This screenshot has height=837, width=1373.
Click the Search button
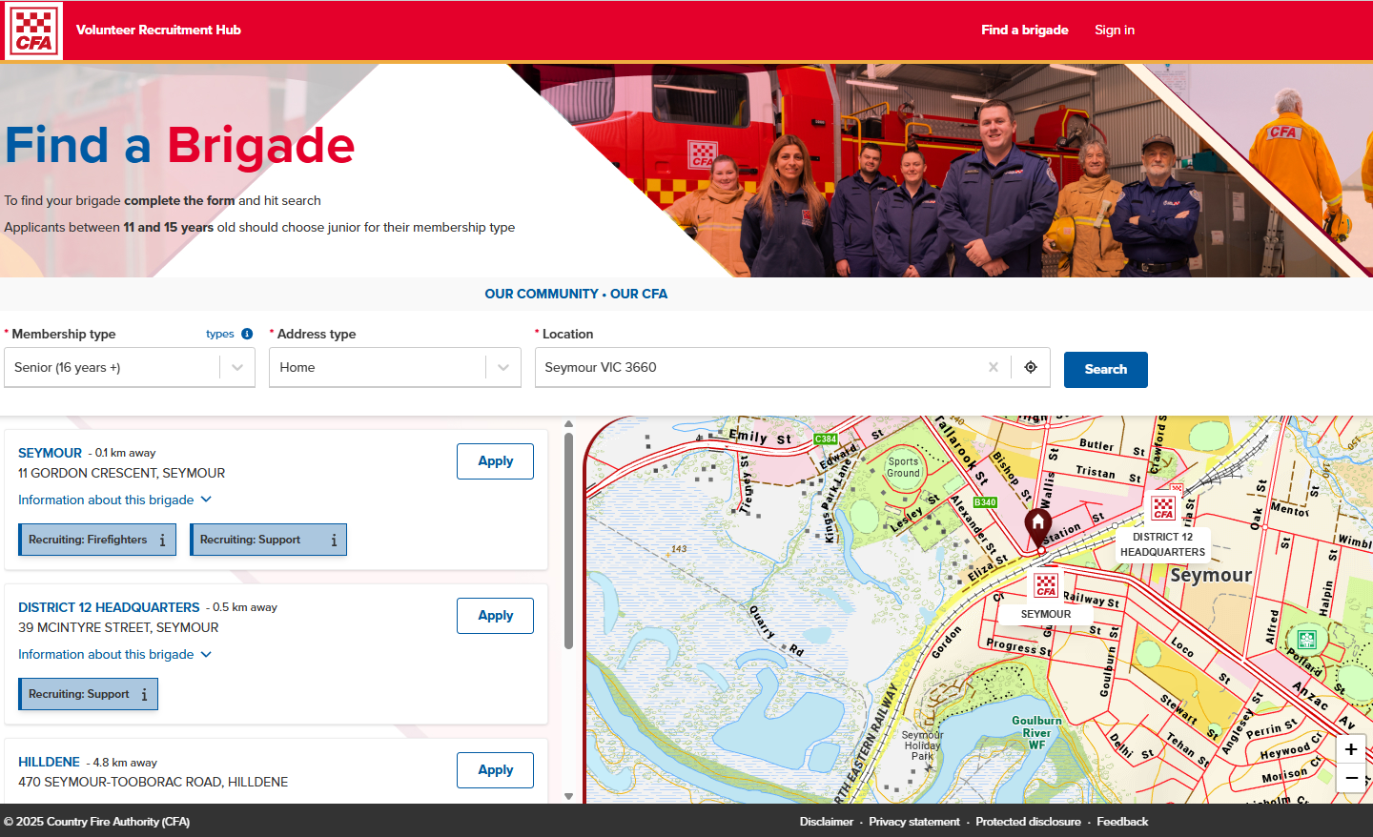coord(1106,370)
